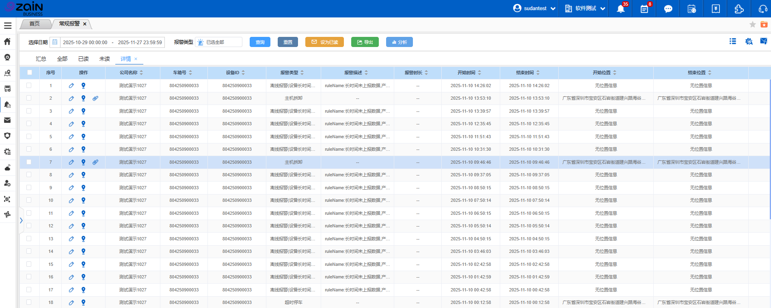Viewport: 771px width, 308px height.
Task: Open the notification bell icon
Action: point(620,9)
